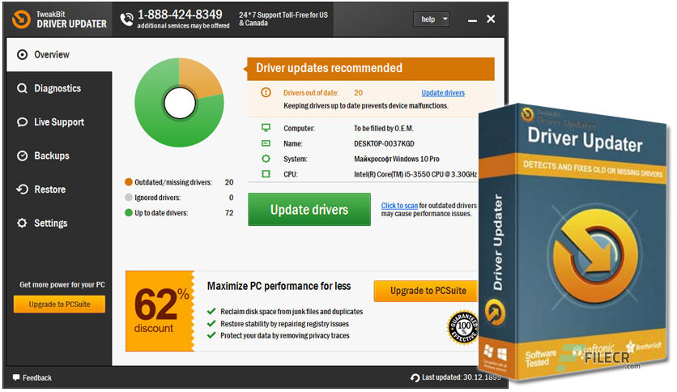Viewport: 677px width, 392px height.
Task: Open the Live Support section
Action: tap(59, 122)
